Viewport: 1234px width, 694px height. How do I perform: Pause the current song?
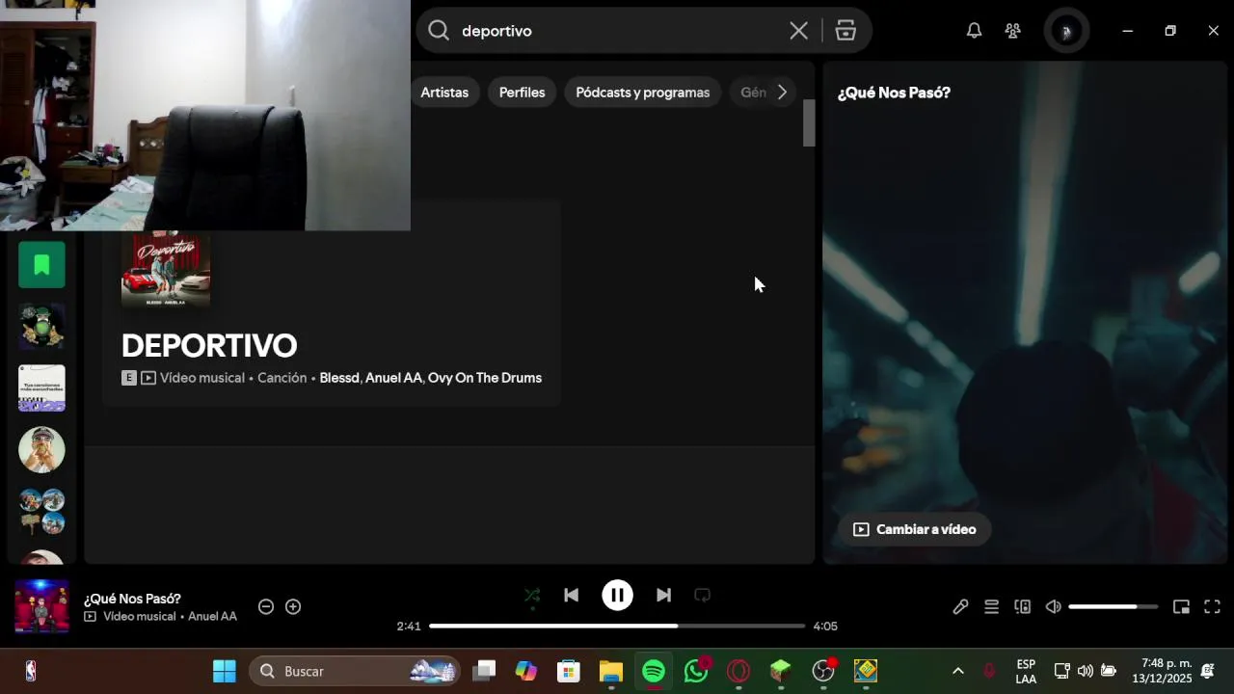click(617, 596)
